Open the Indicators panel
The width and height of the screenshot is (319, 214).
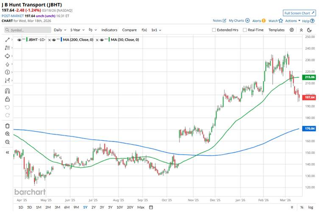(x=109, y=30)
